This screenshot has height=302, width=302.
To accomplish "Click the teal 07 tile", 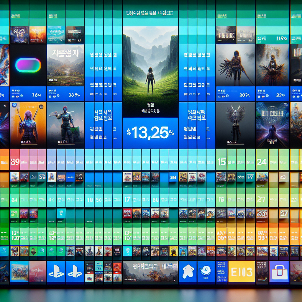I will [250, 177].
